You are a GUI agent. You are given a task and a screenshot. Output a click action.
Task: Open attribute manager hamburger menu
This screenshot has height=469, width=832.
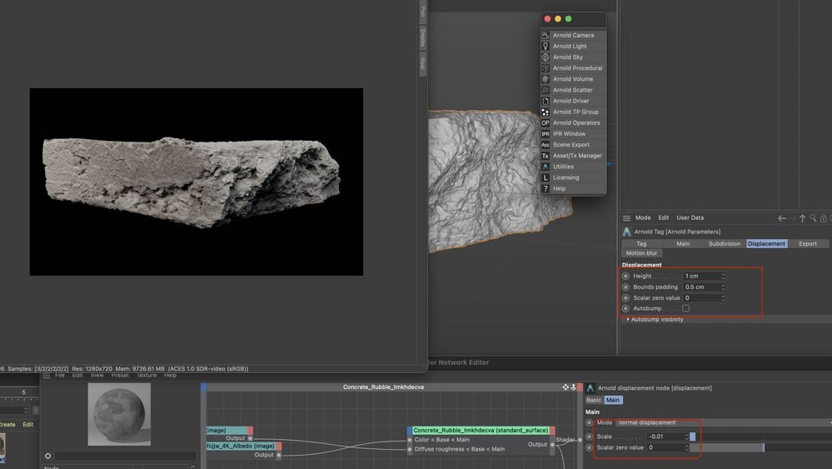(x=626, y=218)
